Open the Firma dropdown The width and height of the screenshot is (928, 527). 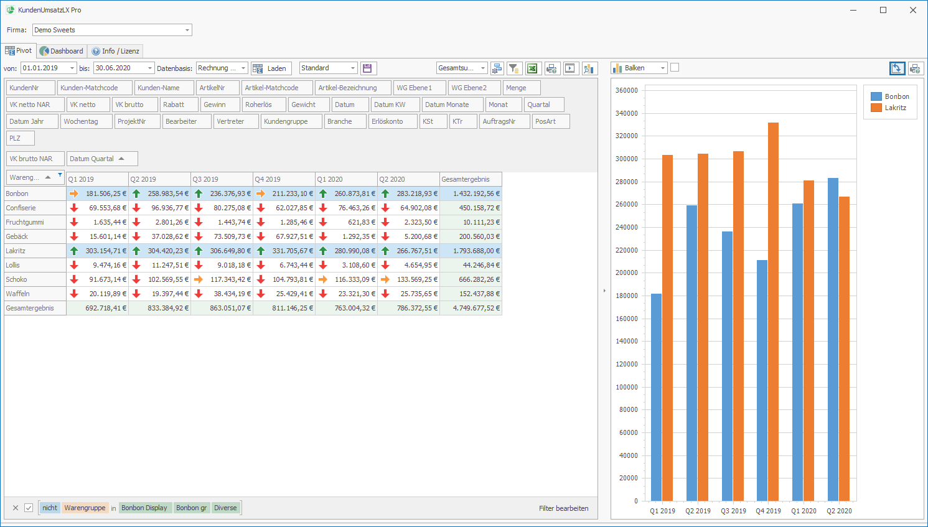click(187, 30)
